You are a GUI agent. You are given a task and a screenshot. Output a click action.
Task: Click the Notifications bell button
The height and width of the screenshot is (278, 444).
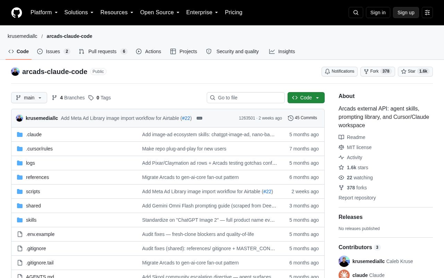click(340, 72)
